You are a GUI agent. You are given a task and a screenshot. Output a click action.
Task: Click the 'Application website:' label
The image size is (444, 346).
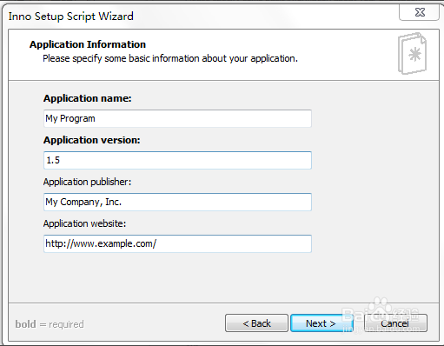[84, 223]
